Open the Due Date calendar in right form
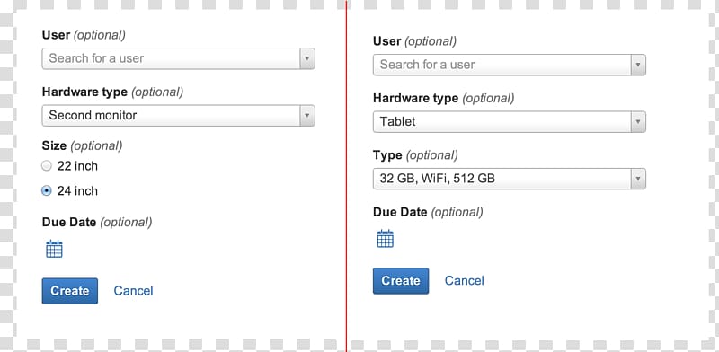The width and height of the screenshot is (719, 352). [386, 238]
